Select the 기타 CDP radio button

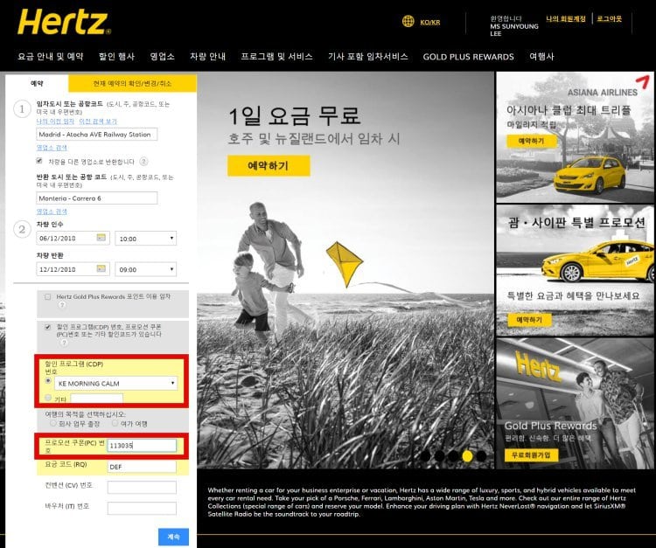tap(48, 398)
